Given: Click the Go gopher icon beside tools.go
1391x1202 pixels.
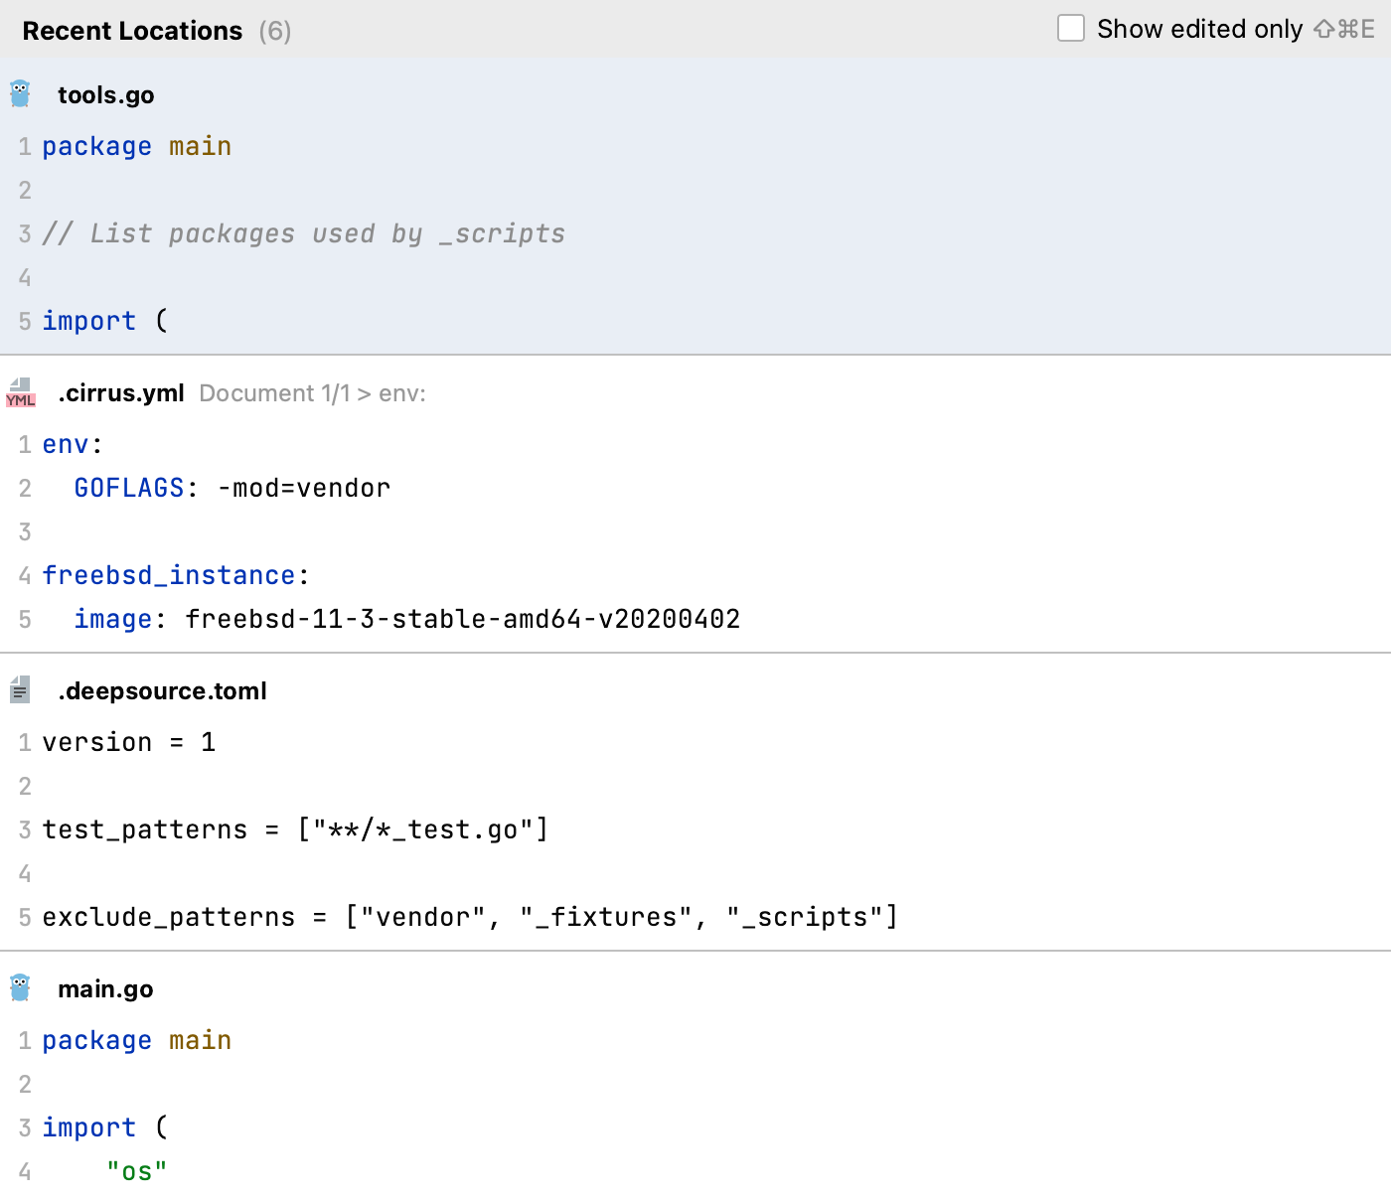Looking at the screenshot, I should click(x=20, y=94).
